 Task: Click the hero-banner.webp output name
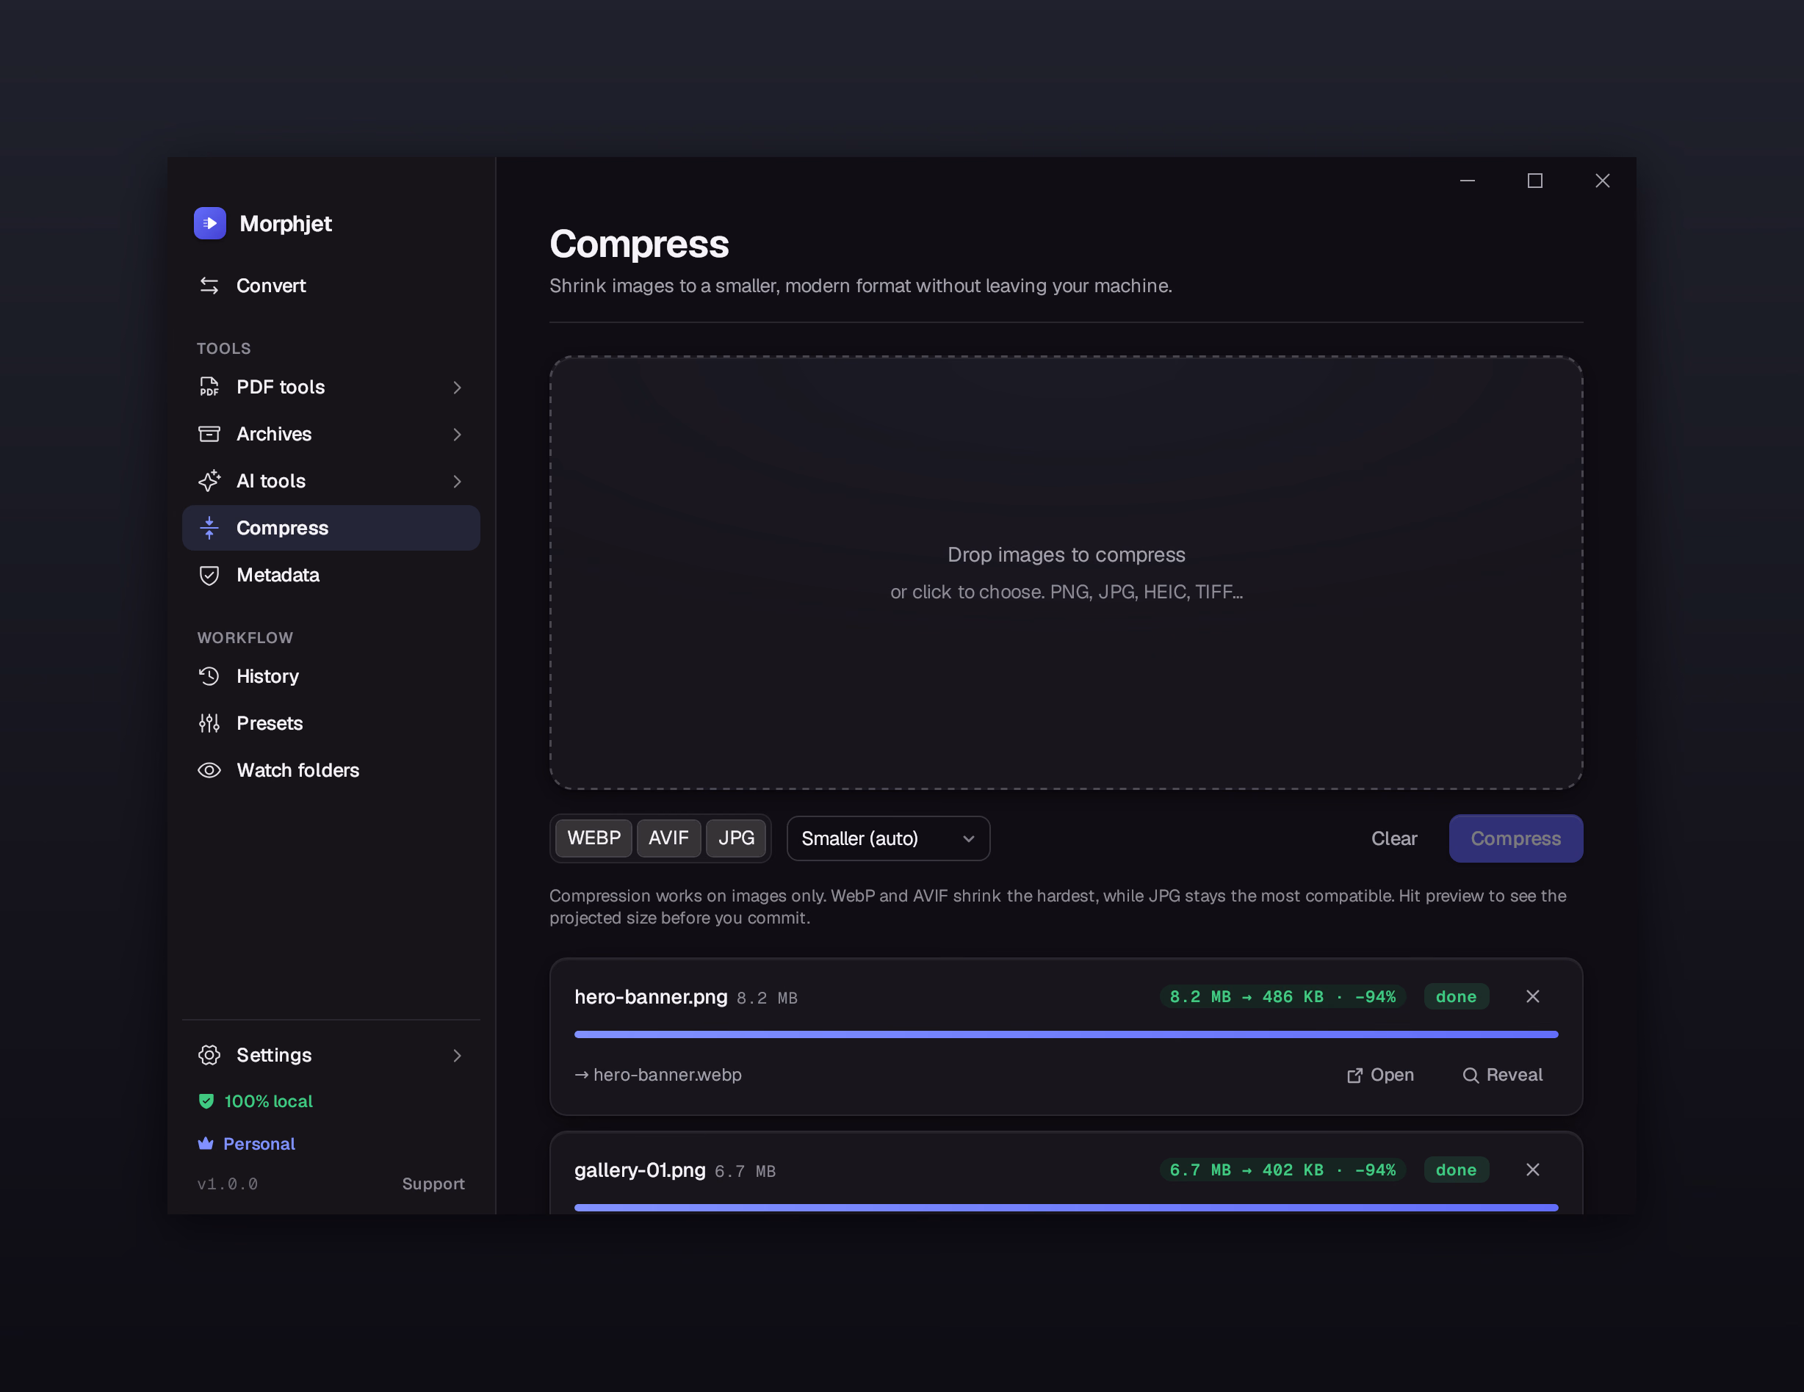click(x=668, y=1075)
